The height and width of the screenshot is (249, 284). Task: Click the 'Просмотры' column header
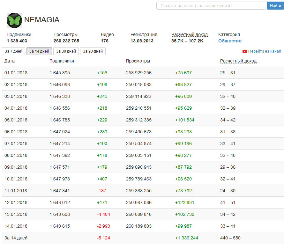click(x=138, y=61)
